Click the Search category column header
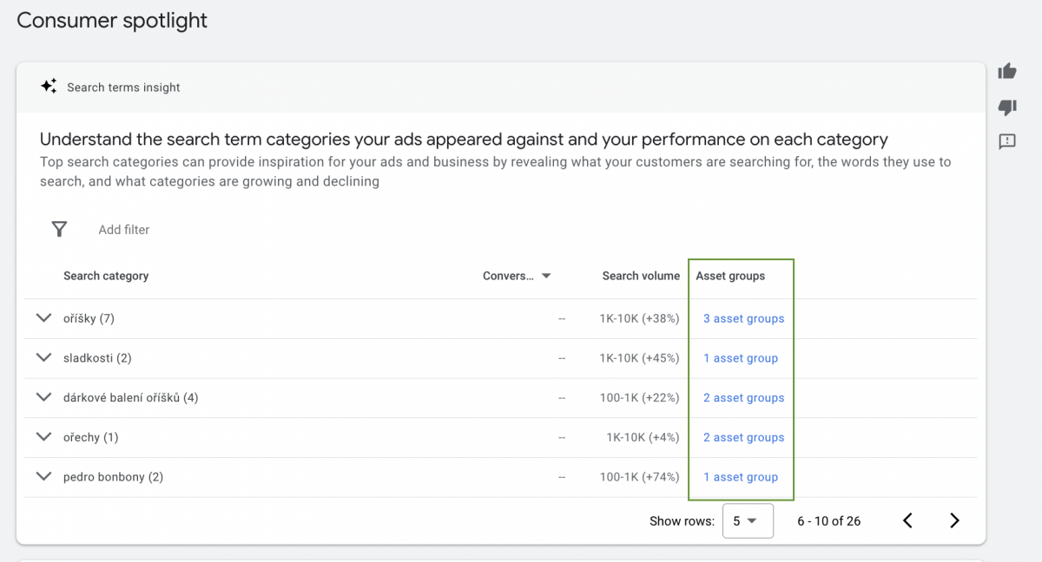 (106, 276)
